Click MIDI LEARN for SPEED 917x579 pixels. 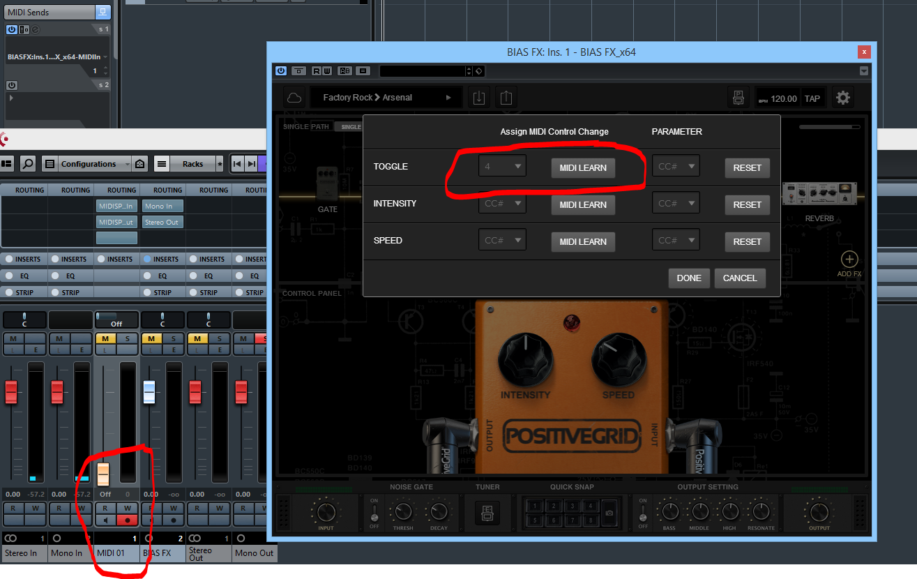(x=583, y=241)
